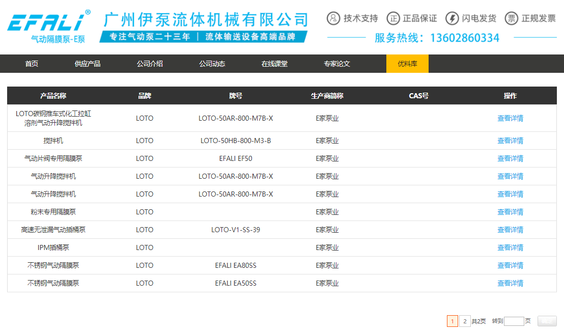View details for LOTO碳钢推车式化工拉缸 row
Screen dimensions: 564x332
[x=510, y=118]
